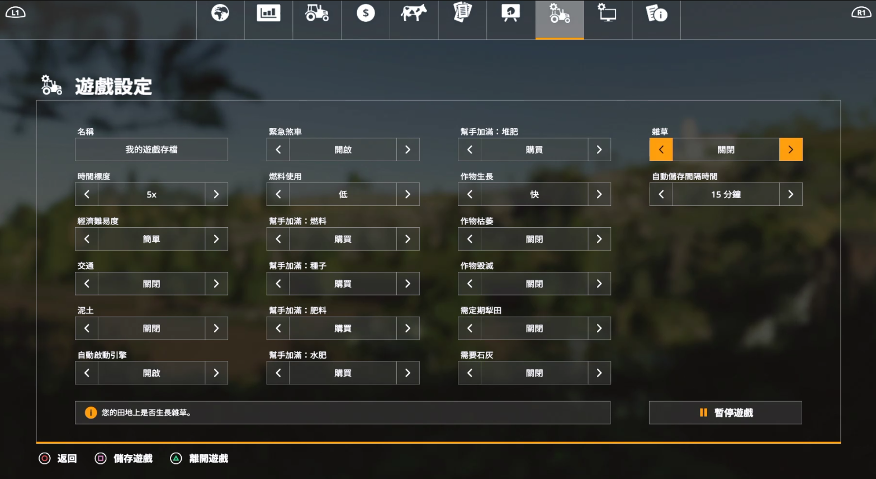The image size is (876, 479).
Task: Toggle 自動啟動引擎 with left arrow
Action: [x=87, y=373]
